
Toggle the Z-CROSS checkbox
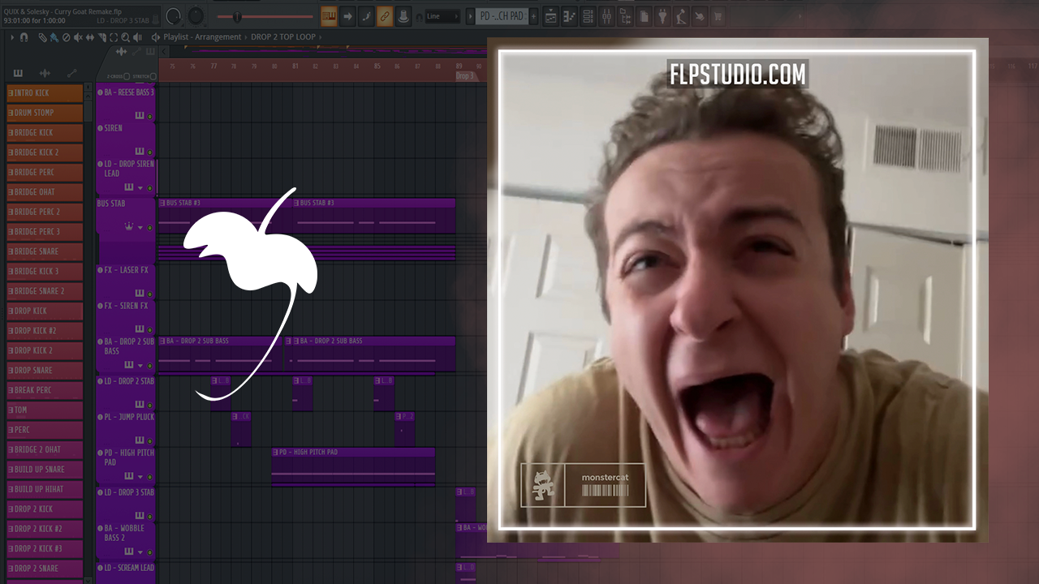click(x=127, y=76)
